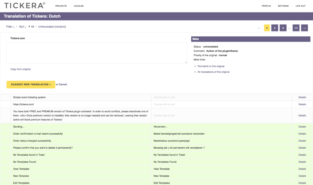This screenshot has width=313, height=185.
Task: Open Details for FREE and PREMIUM row
Action: 302,116
